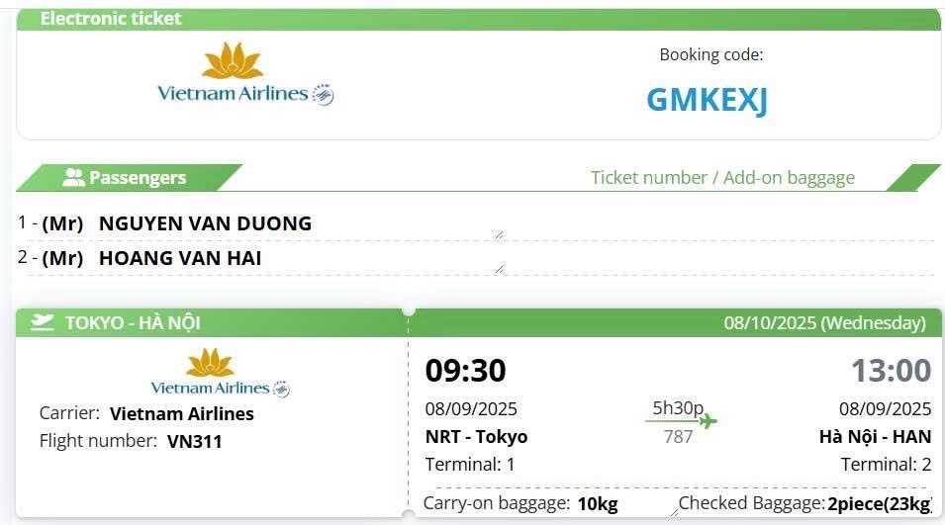Click the checked baggage 2piece(23kg) field
945x525 pixels.
tap(879, 504)
